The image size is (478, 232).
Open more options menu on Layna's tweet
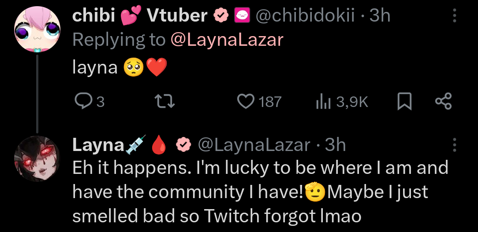454,144
